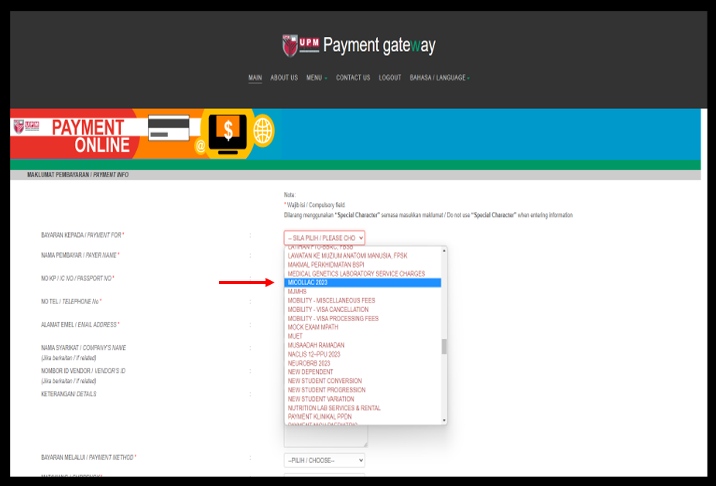716x486 pixels.
Task: Expand BAHASA / LANGUAGE dropdown
Action: (440, 77)
